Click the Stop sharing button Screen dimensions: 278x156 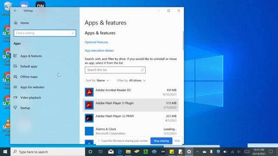click(161, 141)
